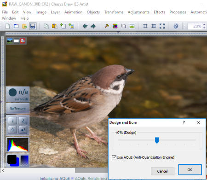Image resolution: width=207 pixels, height=180 pixels.
Task: Click the horizontal scrollbar left arrow
Action: (x=3, y=170)
